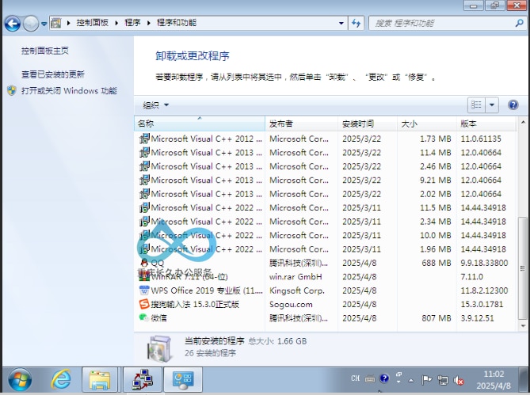
Task: Click the refresh button next to address bar
Action: tap(356, 23)
